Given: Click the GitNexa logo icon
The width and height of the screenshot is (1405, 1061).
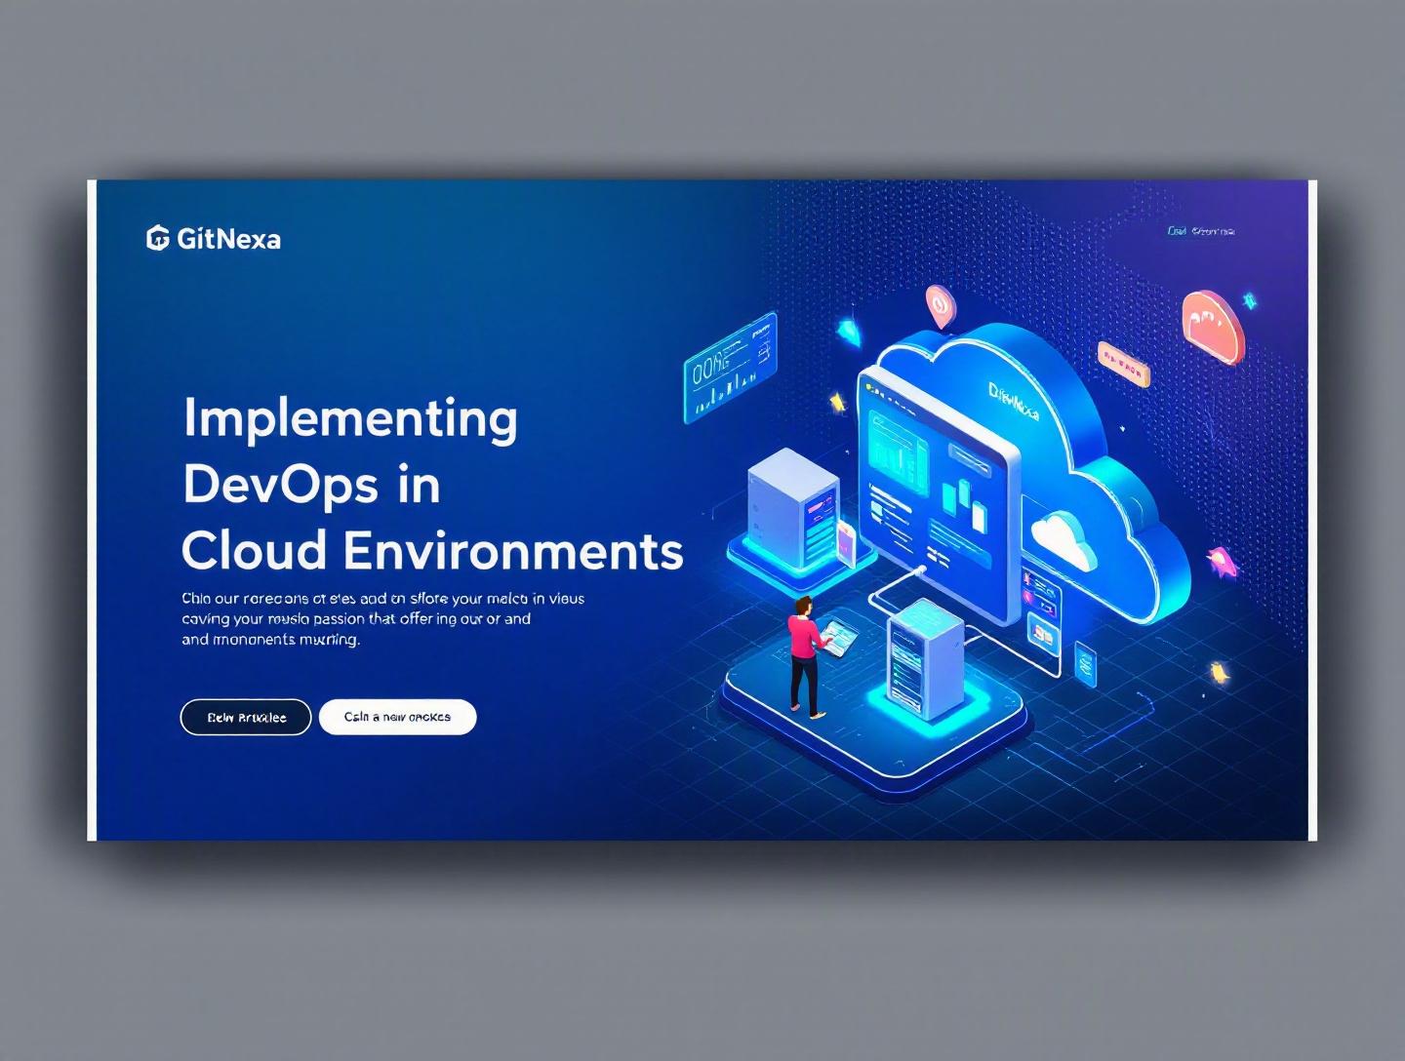Looking at the screenshot, I should click(x=157, y=238).
